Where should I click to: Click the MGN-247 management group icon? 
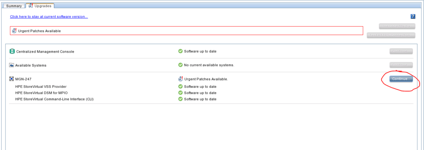click(x=11, y=79)
